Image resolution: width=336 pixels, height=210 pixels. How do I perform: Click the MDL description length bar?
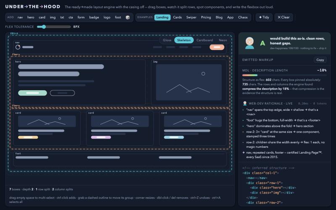coord(284,75)
